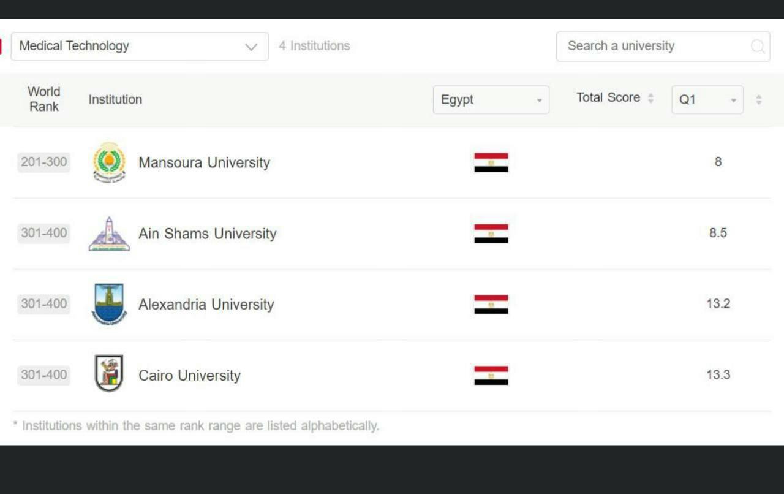Open Alexandria University page
784x494 pixels.
[x=206, y=305]
